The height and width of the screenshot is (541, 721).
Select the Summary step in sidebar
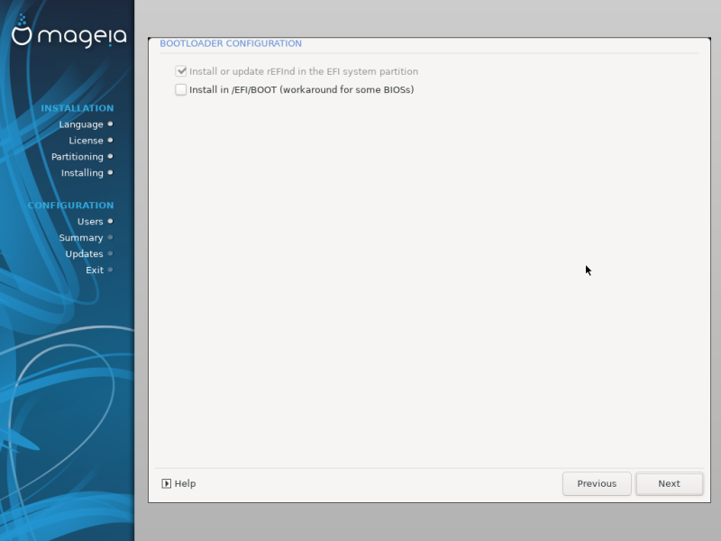tap(81, 238)
